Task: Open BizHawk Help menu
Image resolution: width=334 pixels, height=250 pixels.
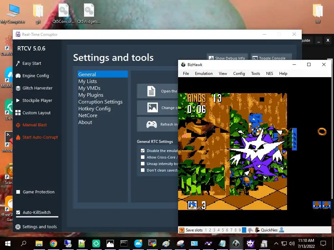Action: pos(283,74)
